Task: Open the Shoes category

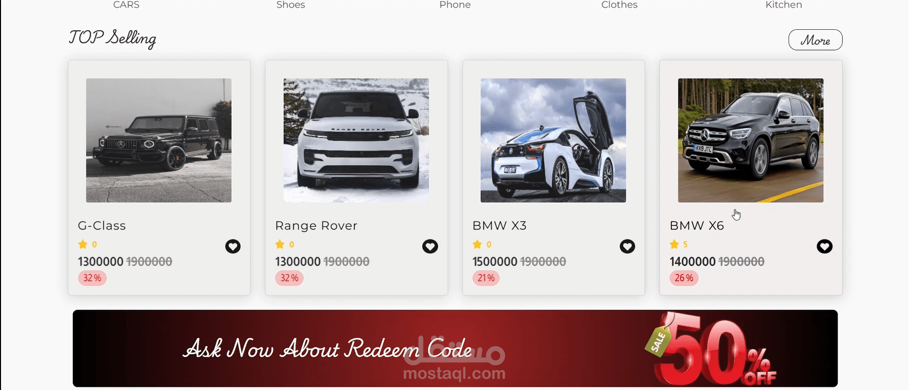Action: [x=291, y=5]
